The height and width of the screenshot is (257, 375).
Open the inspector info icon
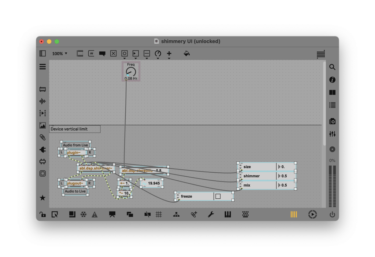coord(332,80)
